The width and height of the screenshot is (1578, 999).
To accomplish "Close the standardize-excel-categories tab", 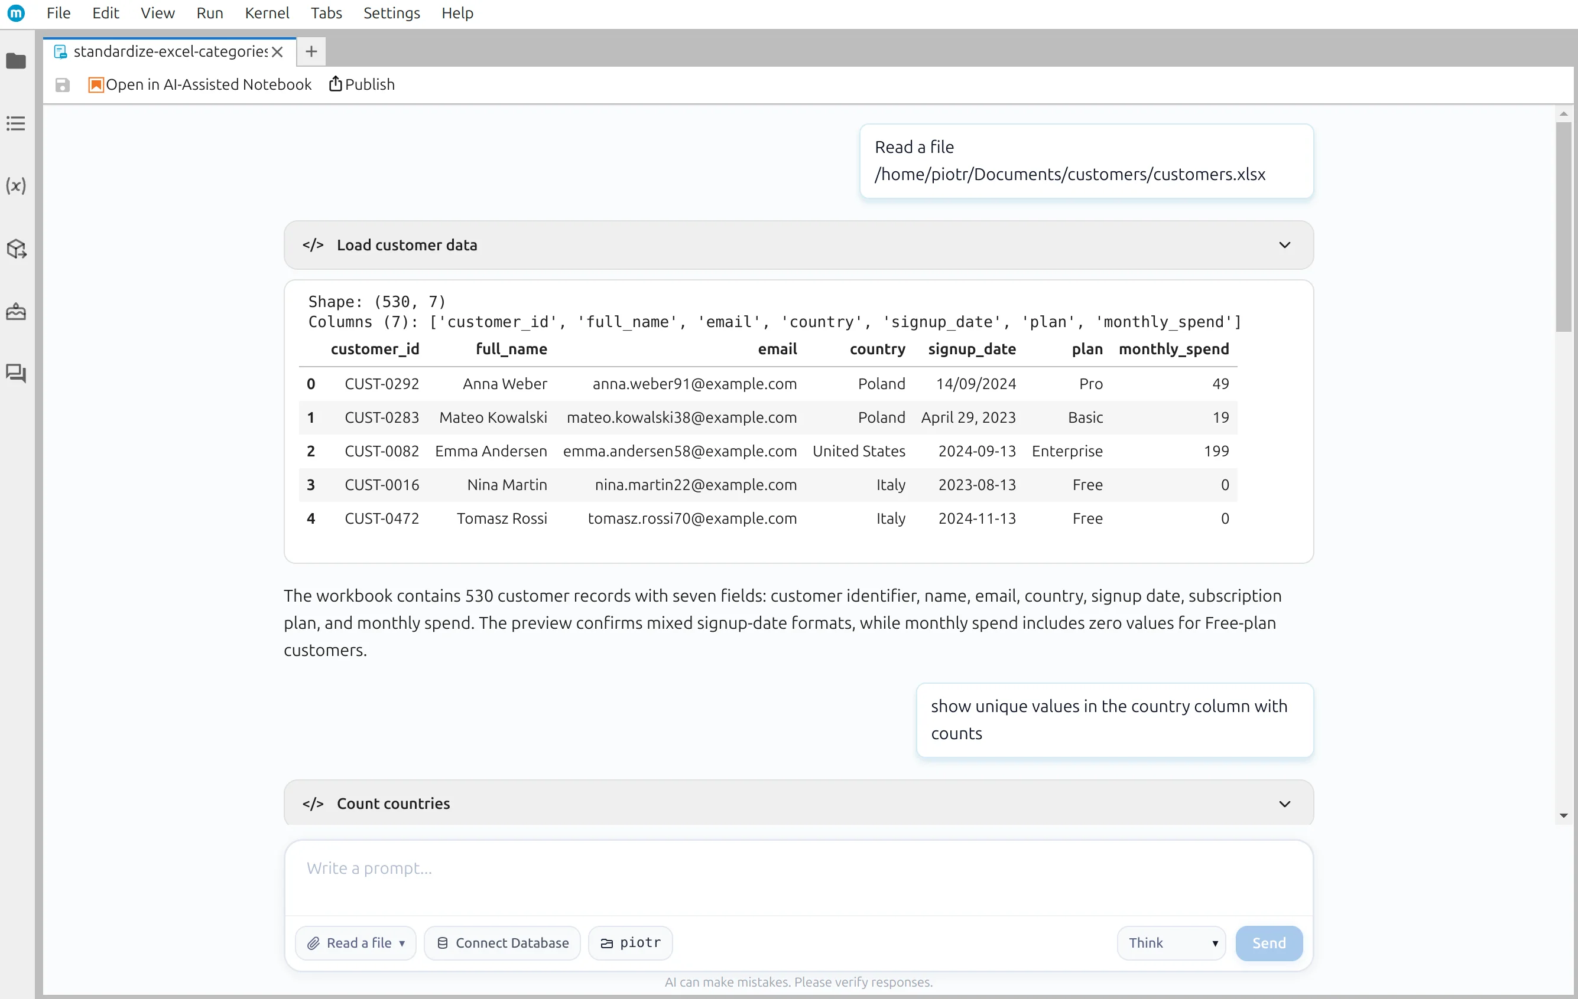I will [277, 52].
